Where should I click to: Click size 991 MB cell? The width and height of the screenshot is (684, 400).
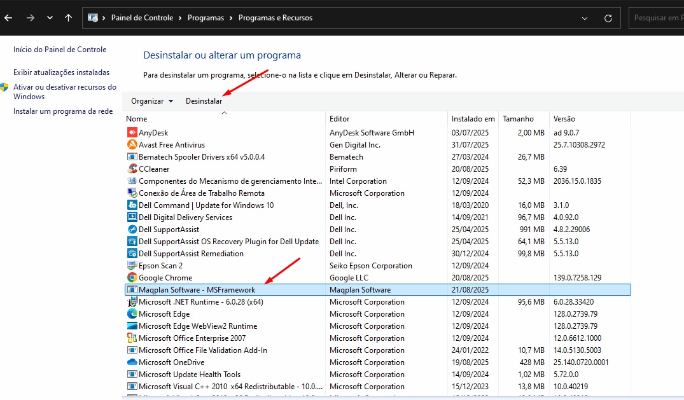(532, 230)
